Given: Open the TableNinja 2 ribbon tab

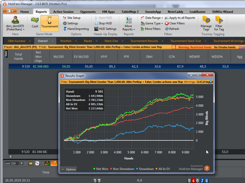Looking at the screenshot, I should click(x=130, y=12).
